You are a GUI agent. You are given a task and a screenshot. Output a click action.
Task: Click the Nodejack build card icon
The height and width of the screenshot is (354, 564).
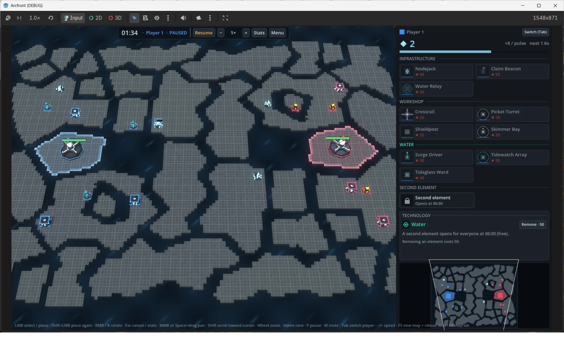(x=407, y=72)
